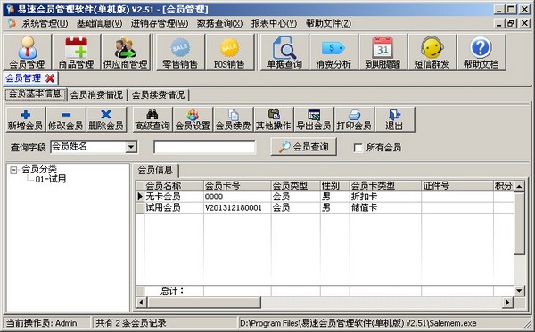Select the 会员信息 tab

[x=155, y=170]
